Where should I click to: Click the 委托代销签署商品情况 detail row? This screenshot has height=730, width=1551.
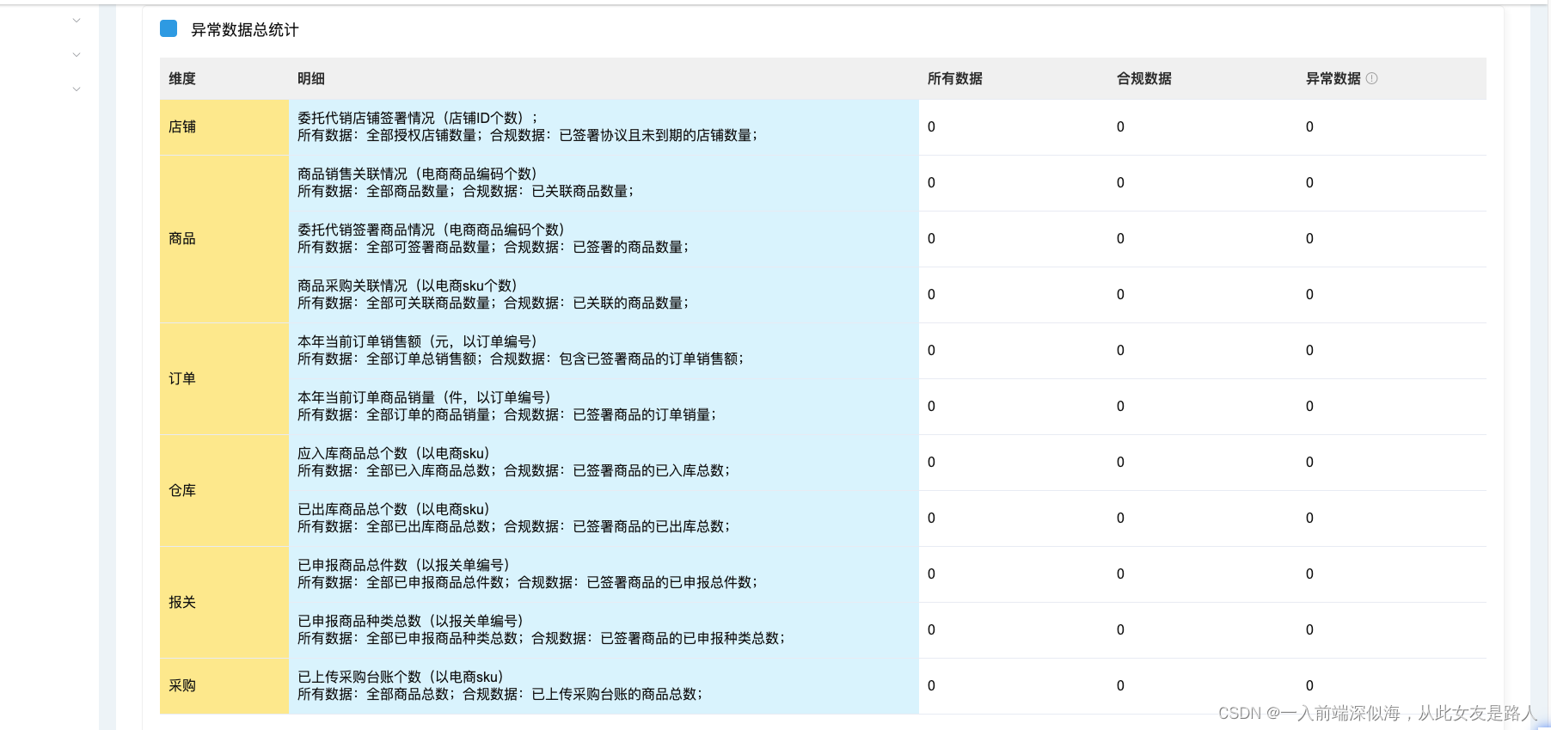tap(604, 239)
